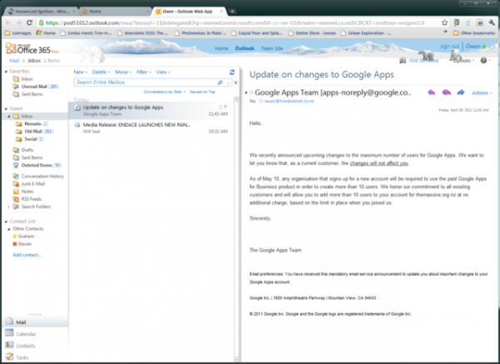Collapse the Contact List section
Image resolution: width=500 pixels, height=364 pixels.
point(6,222)
